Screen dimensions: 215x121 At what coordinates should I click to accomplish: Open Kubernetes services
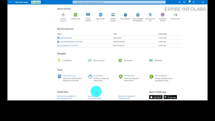pos(163,17)
